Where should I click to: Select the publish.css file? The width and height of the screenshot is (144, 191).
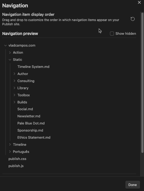17,159
